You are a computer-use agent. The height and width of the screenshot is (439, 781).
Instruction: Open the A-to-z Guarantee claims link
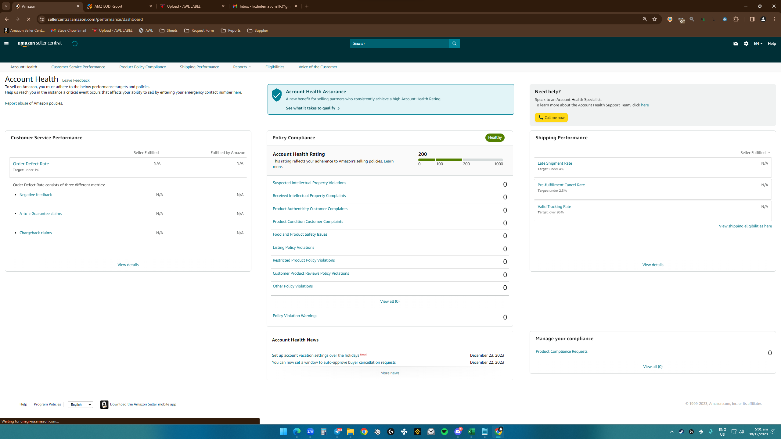41,214
